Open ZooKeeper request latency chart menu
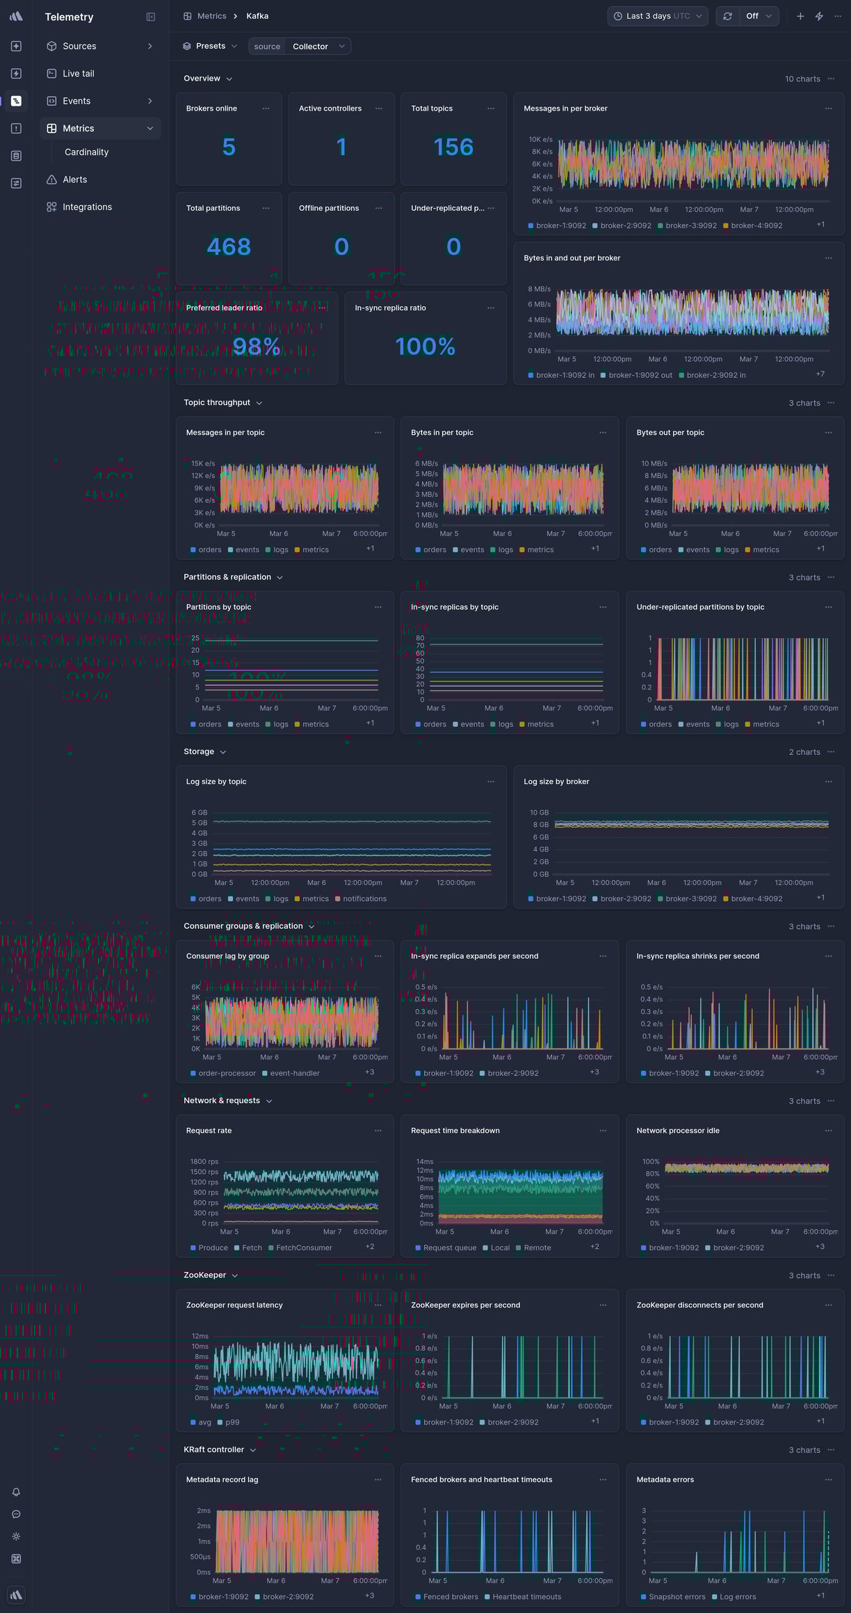Screen dimensions: 851x1613 tap(378, 1305)
